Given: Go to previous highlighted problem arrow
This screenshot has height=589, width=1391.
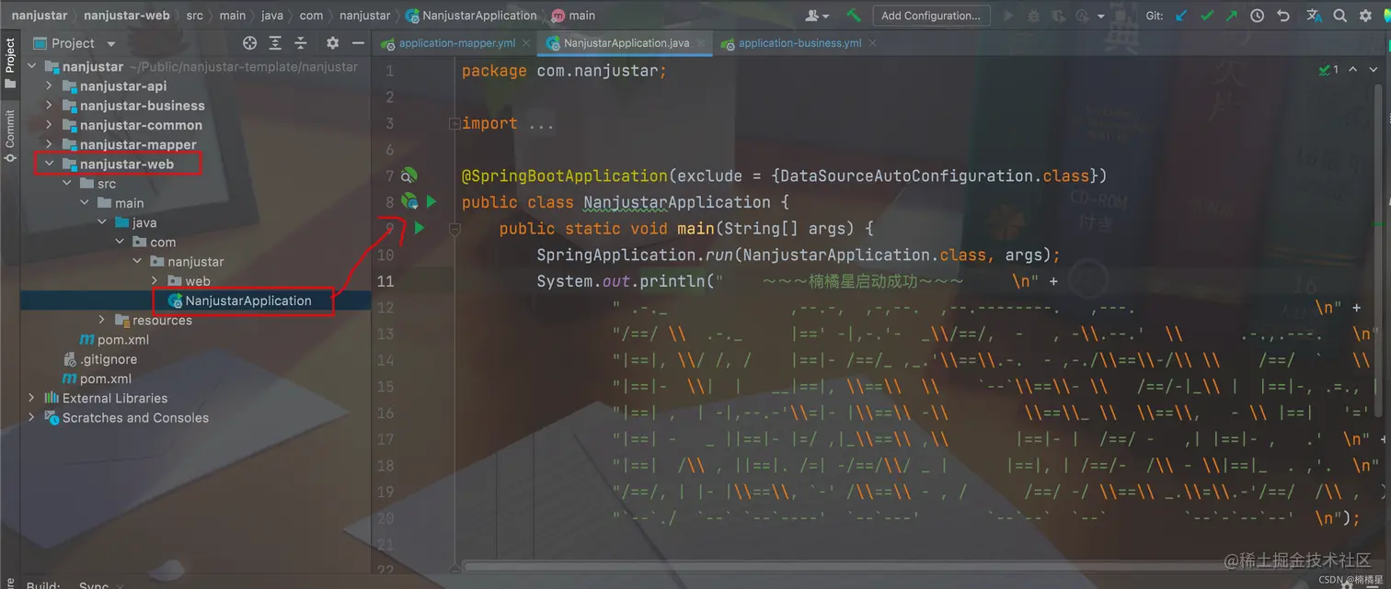Looking at the screenshot, I should [1352, 70].
